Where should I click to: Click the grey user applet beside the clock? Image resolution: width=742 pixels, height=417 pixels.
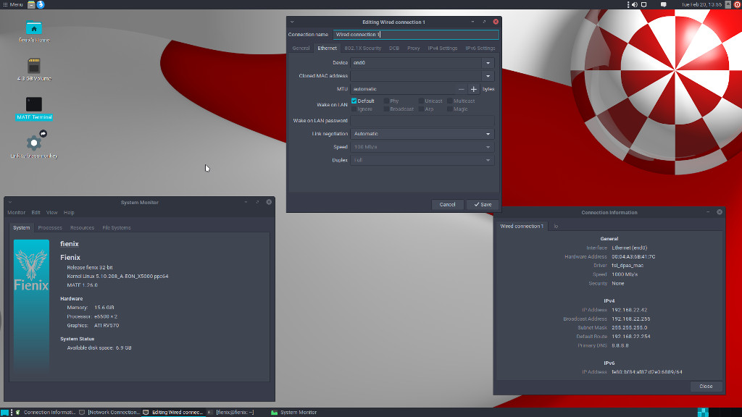click(x=728, y=5)
